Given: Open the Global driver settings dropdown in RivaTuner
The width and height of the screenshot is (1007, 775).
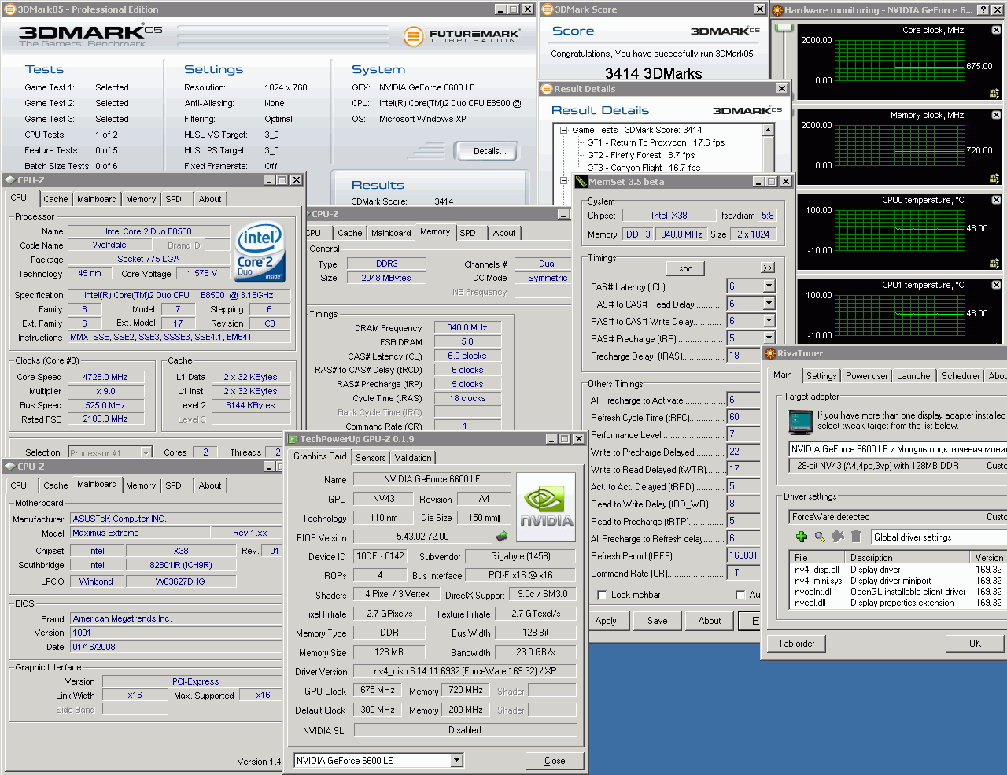Looking at the screenshot, I should (939, 537).
